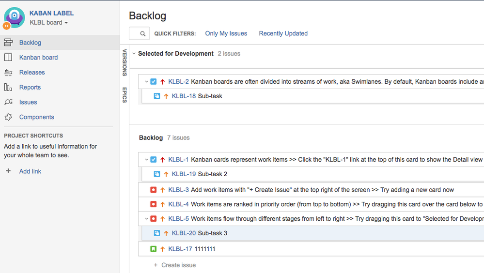Click the sub-task type icon of KLBL-20
Viewport: 484px width, 273px height.
[x=157, y=233]
